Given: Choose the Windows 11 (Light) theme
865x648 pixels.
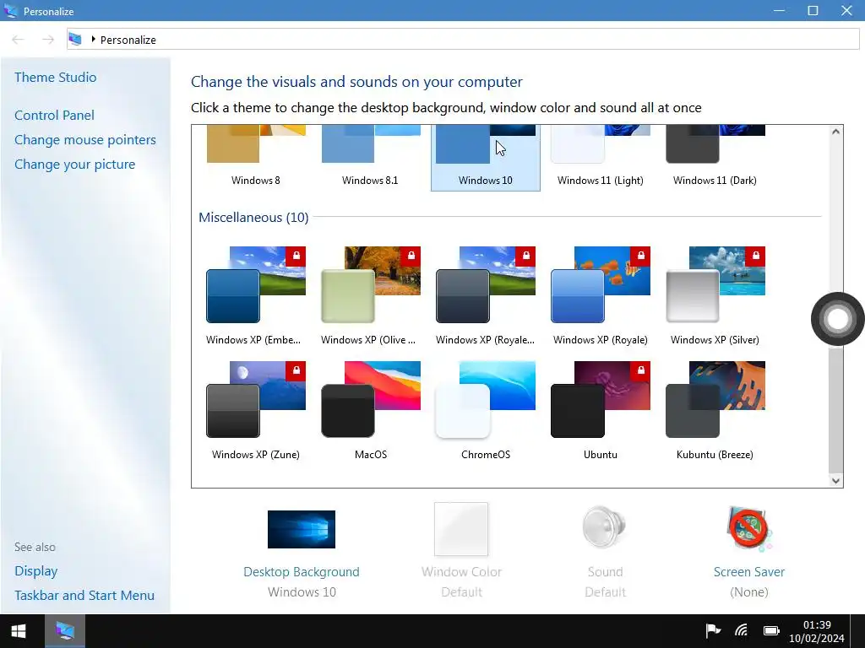Looking at the screenshot, I should [x=601, y=158].
